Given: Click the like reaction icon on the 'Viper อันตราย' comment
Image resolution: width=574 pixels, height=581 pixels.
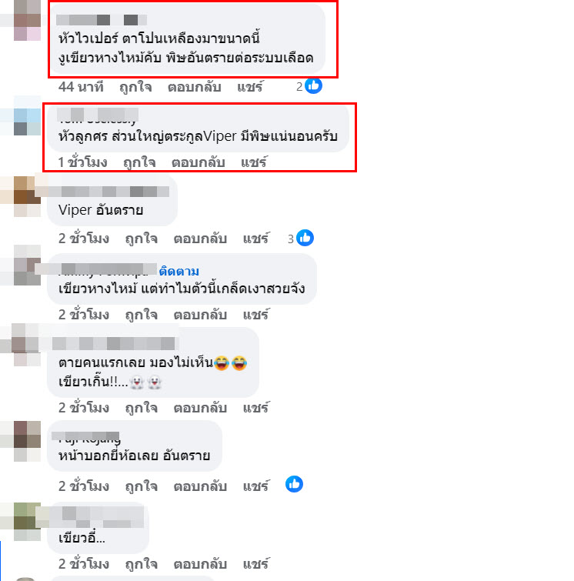Looking at the screenshot, I should coord(305,238).
